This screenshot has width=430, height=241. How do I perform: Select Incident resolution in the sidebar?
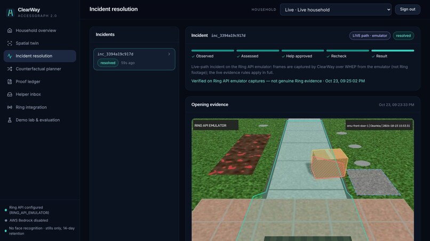click(x=40, y=56)
